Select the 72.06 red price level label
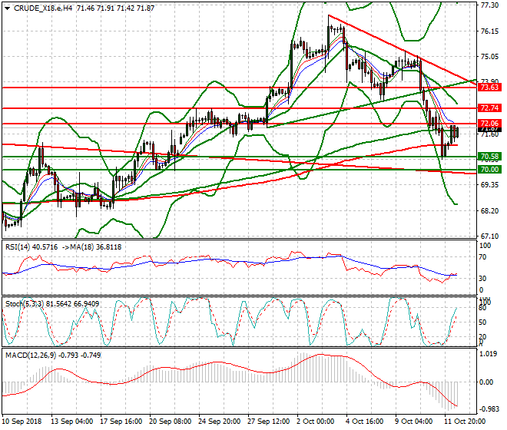 coord(489,123)
